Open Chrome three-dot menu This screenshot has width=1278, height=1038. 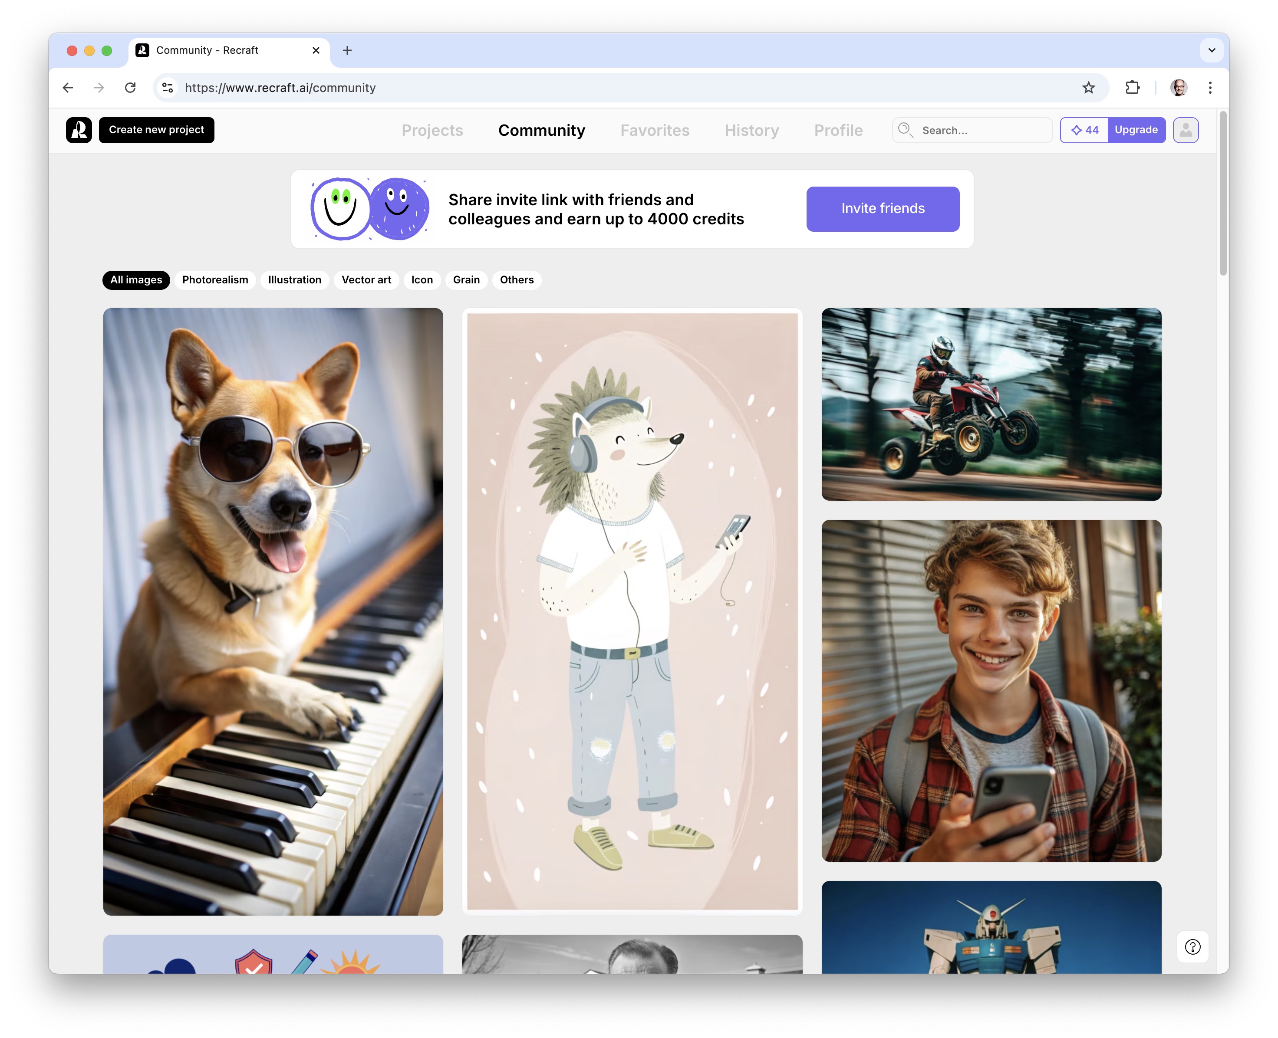[1210, 88]
